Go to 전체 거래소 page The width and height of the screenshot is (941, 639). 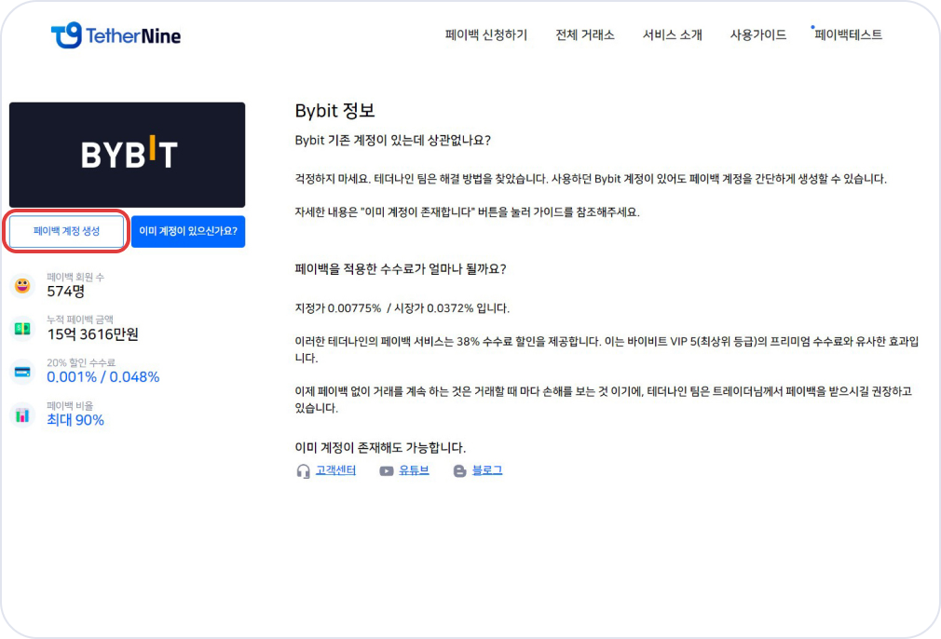point(584,35)
